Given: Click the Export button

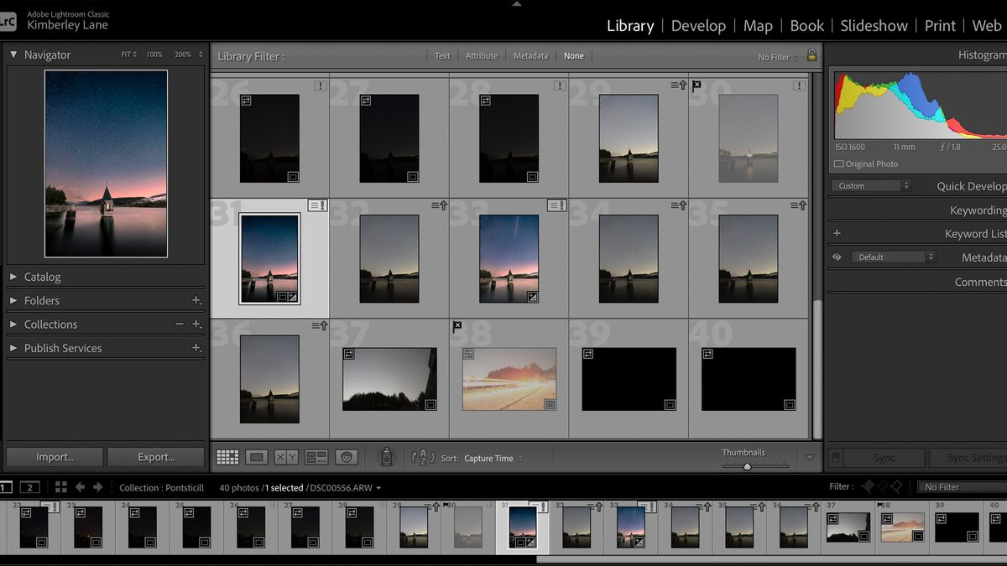Looking at the screenshot, I should tap(155, 457).
